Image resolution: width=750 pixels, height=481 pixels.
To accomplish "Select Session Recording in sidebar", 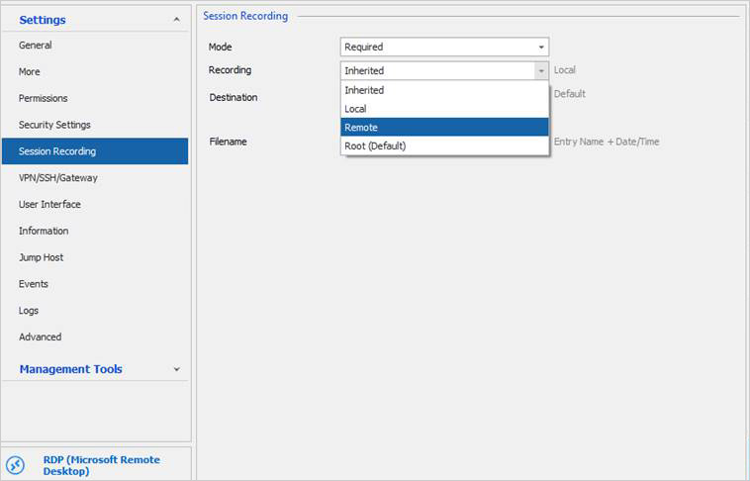I will coord(57,151).
